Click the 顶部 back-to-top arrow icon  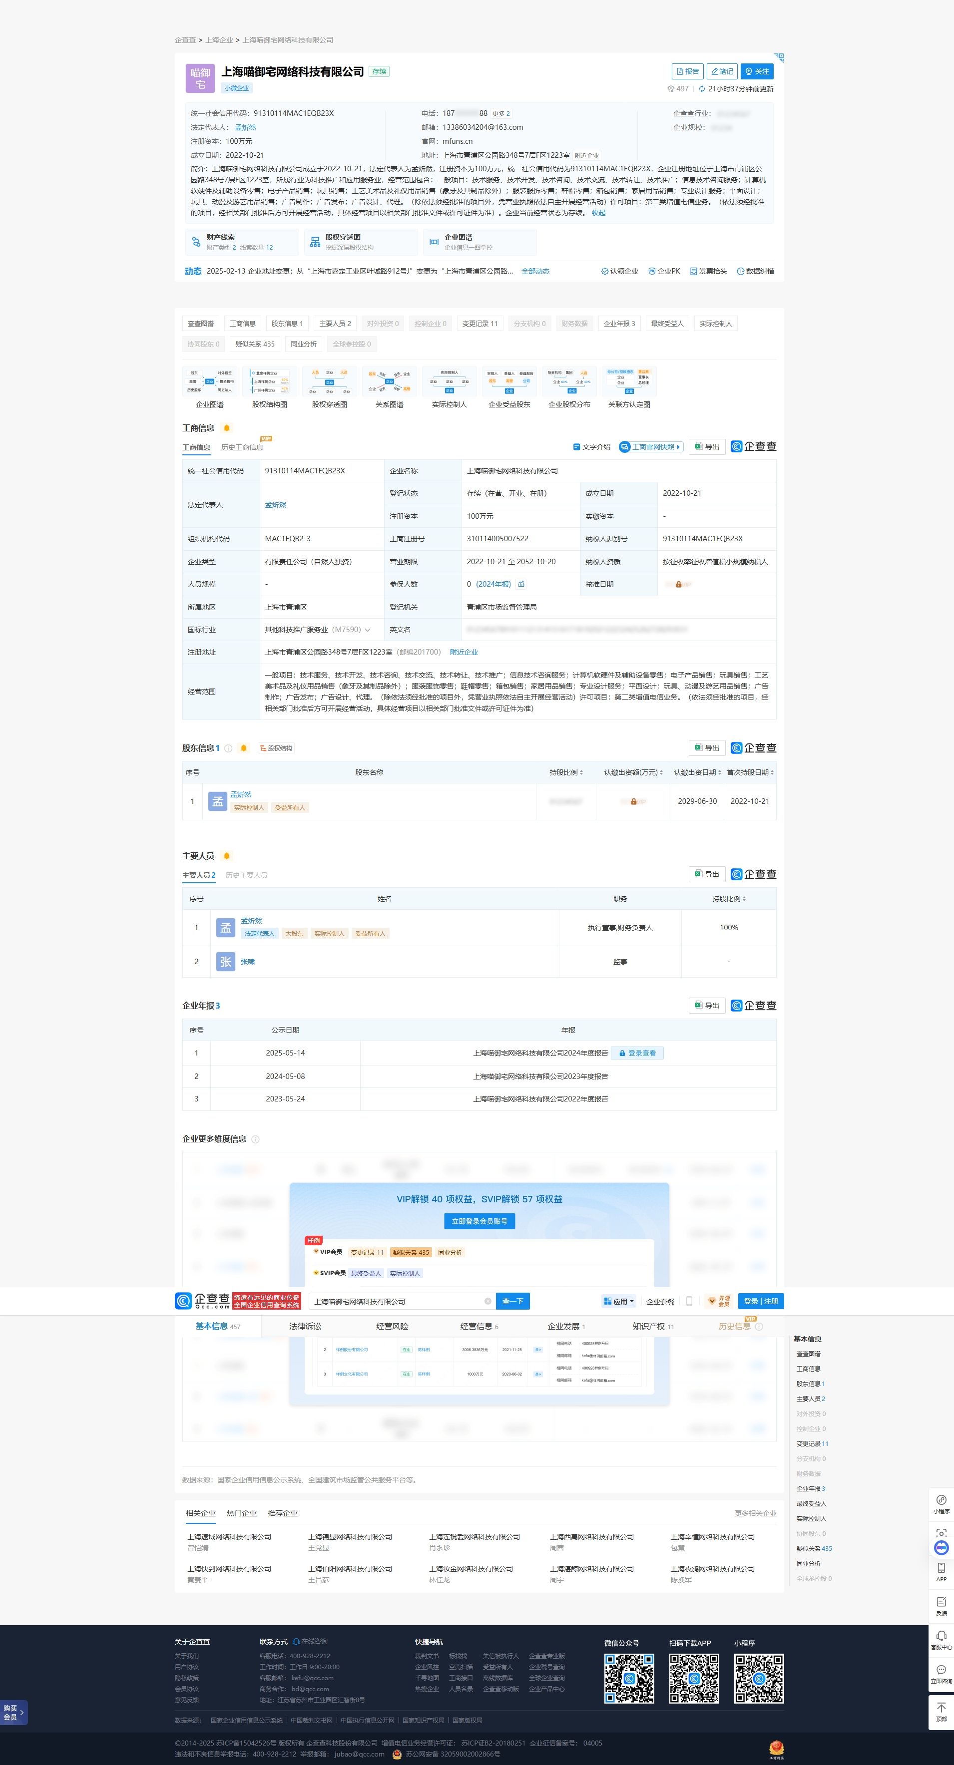click(x=941, y=1712)
